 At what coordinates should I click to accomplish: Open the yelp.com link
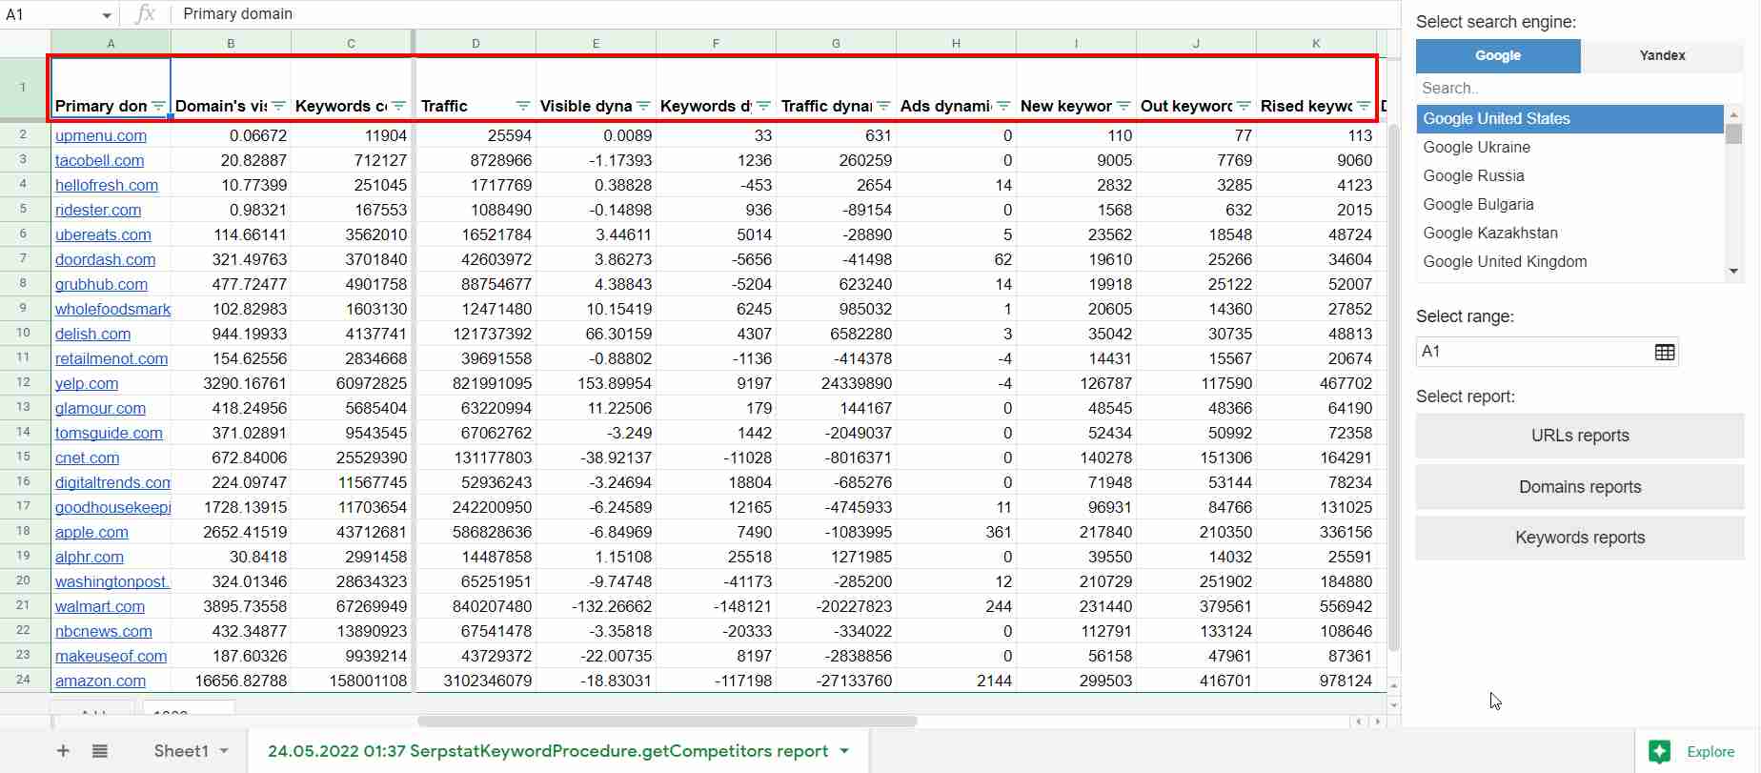point(87,383)
